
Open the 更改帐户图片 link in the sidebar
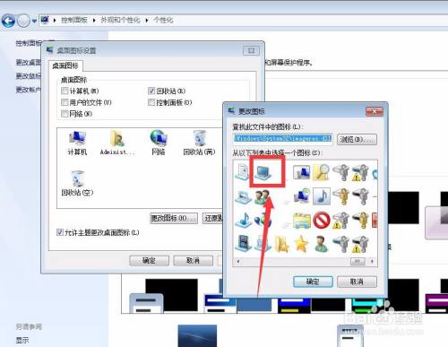29,90
